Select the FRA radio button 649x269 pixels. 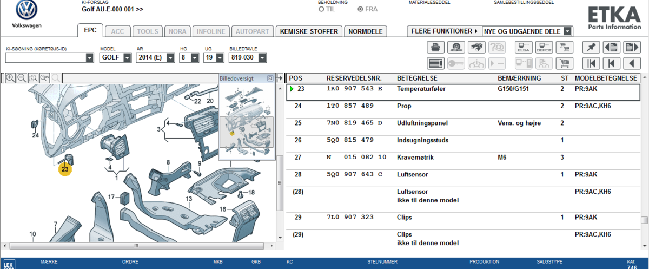pos(361,9)
